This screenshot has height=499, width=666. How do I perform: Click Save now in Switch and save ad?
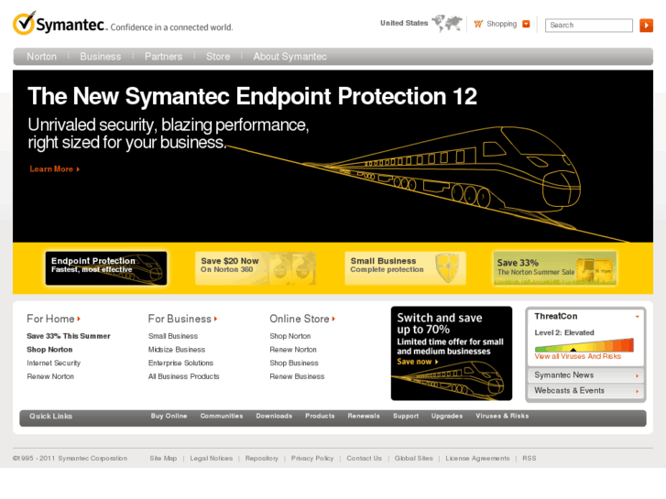(418, 362)
